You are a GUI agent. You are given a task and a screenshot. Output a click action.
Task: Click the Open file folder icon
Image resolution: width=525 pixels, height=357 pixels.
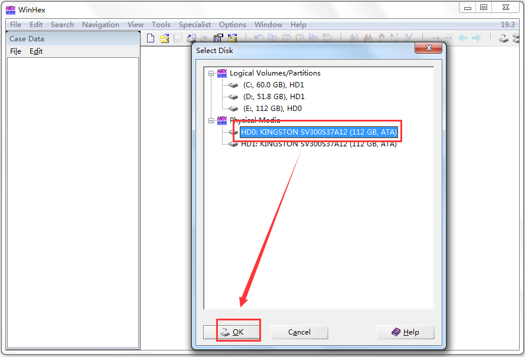164,38
